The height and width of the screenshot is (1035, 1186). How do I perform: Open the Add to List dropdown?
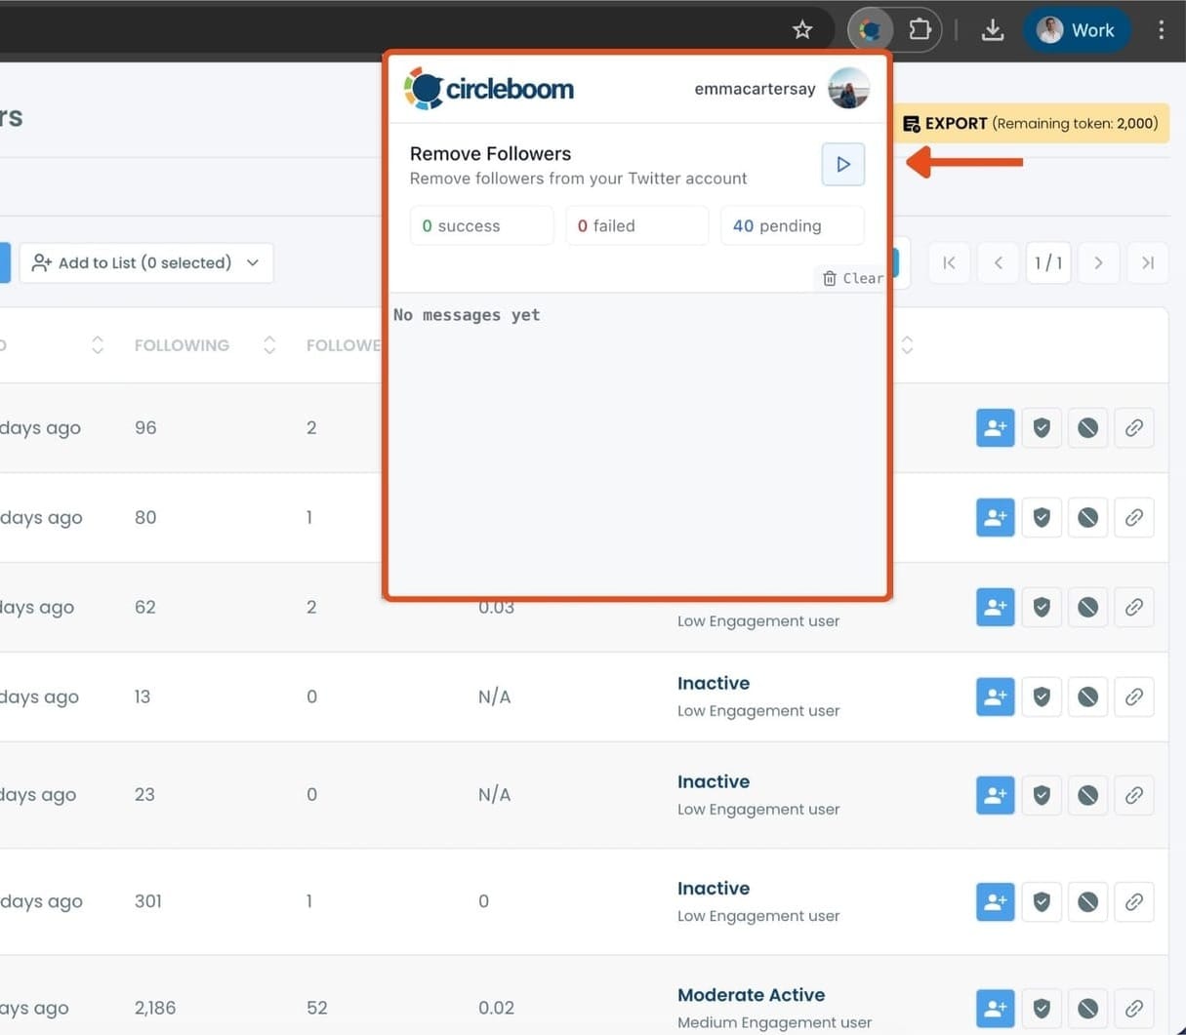point(145,262)
